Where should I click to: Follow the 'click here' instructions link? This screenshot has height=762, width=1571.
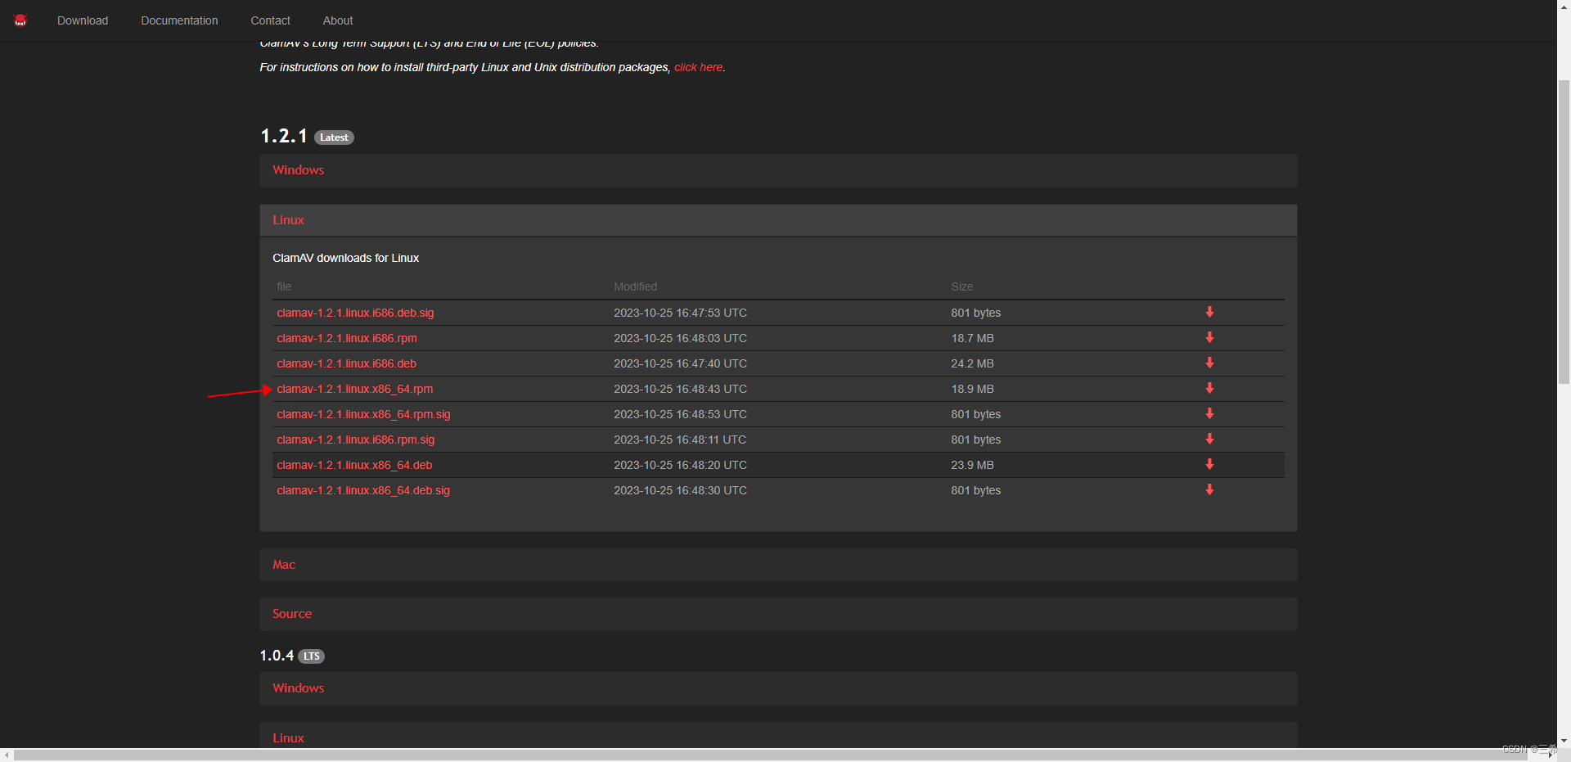pyautogui.click(x=698, y=67)
